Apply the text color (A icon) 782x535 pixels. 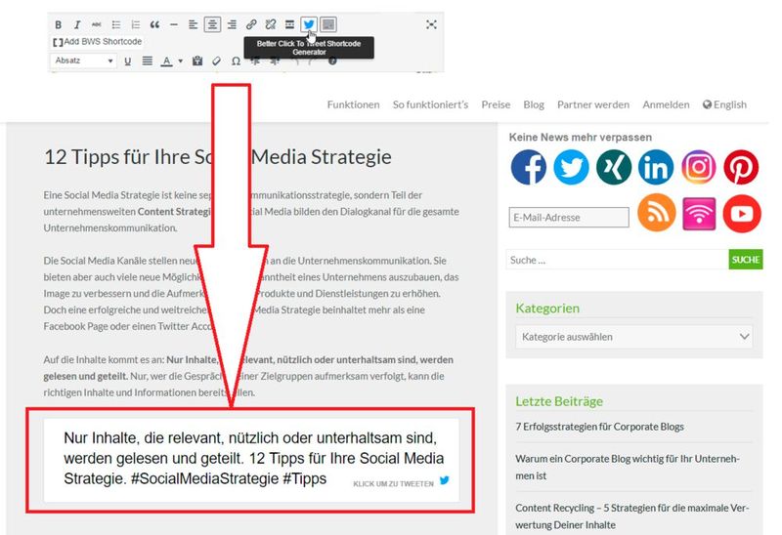[x=166, y=61]
